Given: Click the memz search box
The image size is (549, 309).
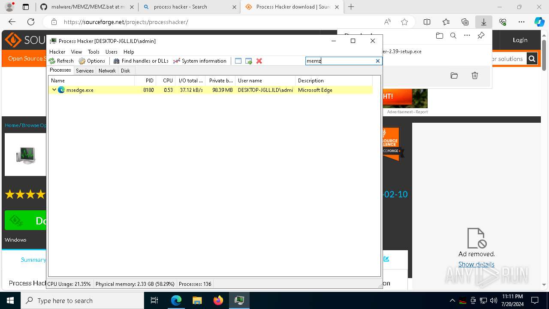Looking at the screenshot, I should (340, 61).
